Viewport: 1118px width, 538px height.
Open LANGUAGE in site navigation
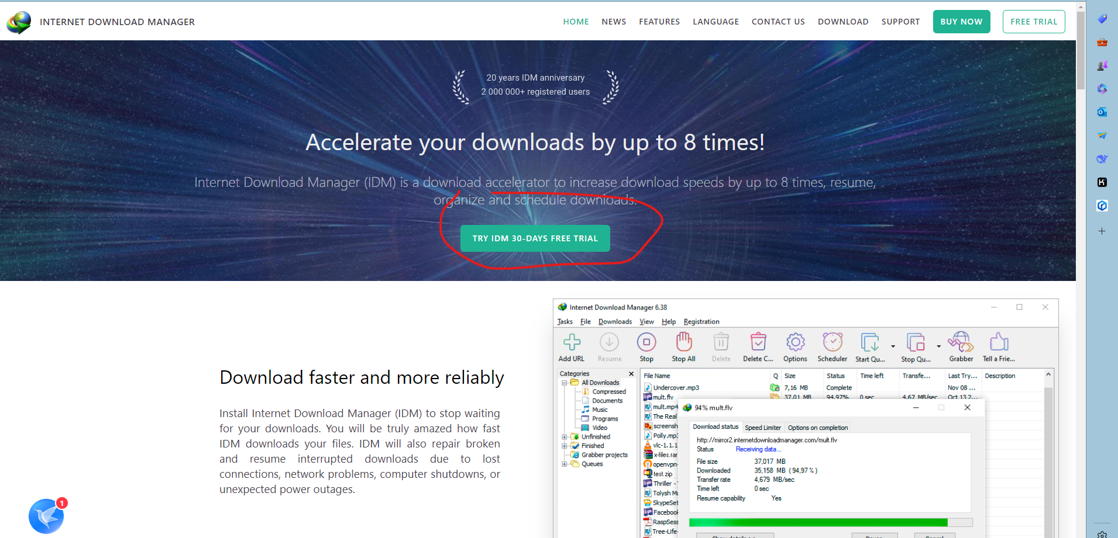click(x=715, y=22)
